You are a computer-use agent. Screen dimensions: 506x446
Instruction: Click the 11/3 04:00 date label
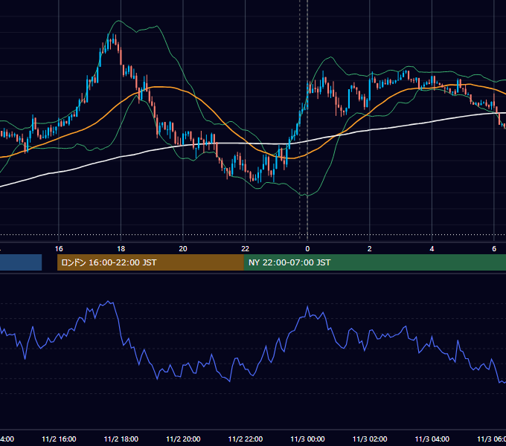click(432, 439)
